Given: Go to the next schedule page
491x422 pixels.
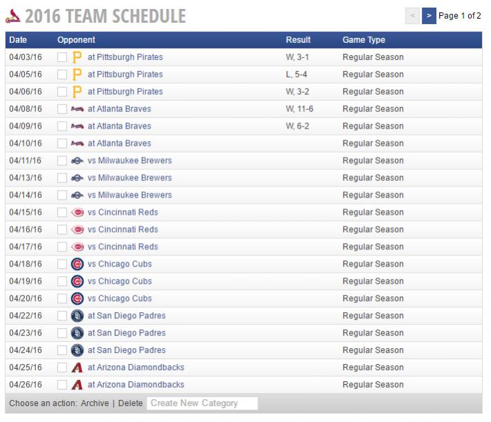Looking at the screenshot, I should [x=429, y=16].
